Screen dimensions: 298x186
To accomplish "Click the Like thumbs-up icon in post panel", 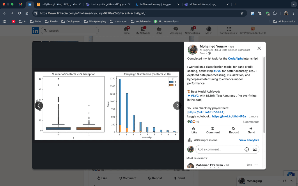I will [194, 128].
